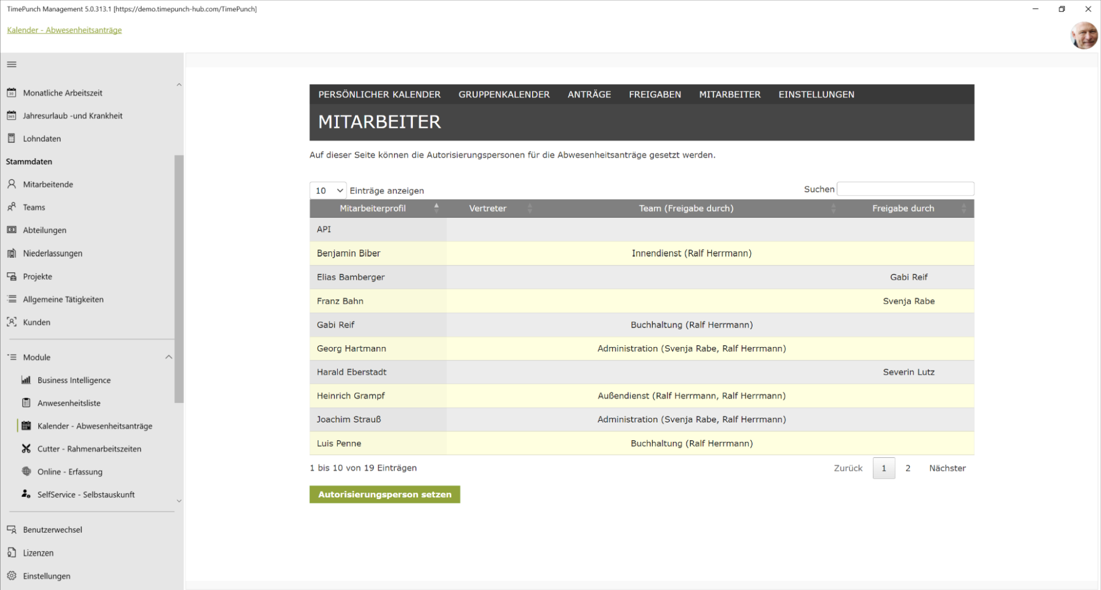Select the Harald Eberstadt row
This screenshot has height=590, width=1101.
pyautogui.click(x=642, y=372)
